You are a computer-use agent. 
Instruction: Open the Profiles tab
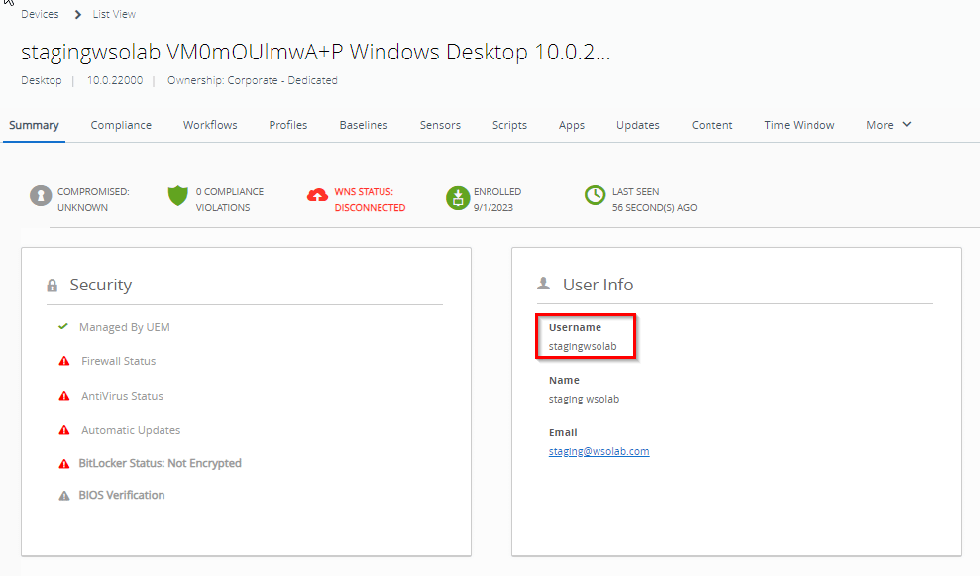tap(288, 125)
